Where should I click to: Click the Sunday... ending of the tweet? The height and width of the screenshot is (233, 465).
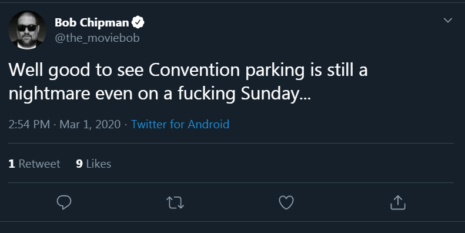pyautogui.click(x=276, y=94)
